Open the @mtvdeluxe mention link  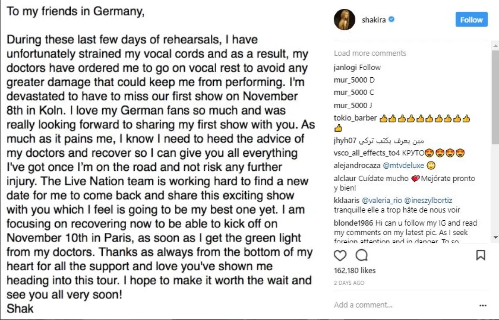tap(403, 165)
